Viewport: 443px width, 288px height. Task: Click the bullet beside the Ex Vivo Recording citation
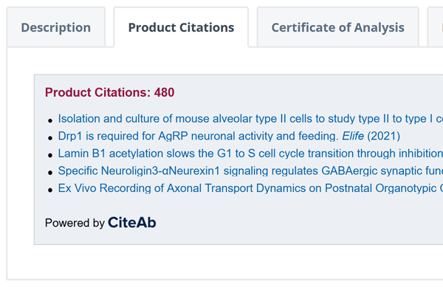(50, 190)
